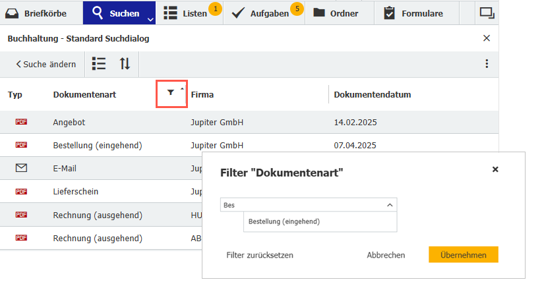Click the filter funnel icon on Dokumentenart
Image resolution: width=544 pixels, height=288 pixels.
tap(171, 94)
